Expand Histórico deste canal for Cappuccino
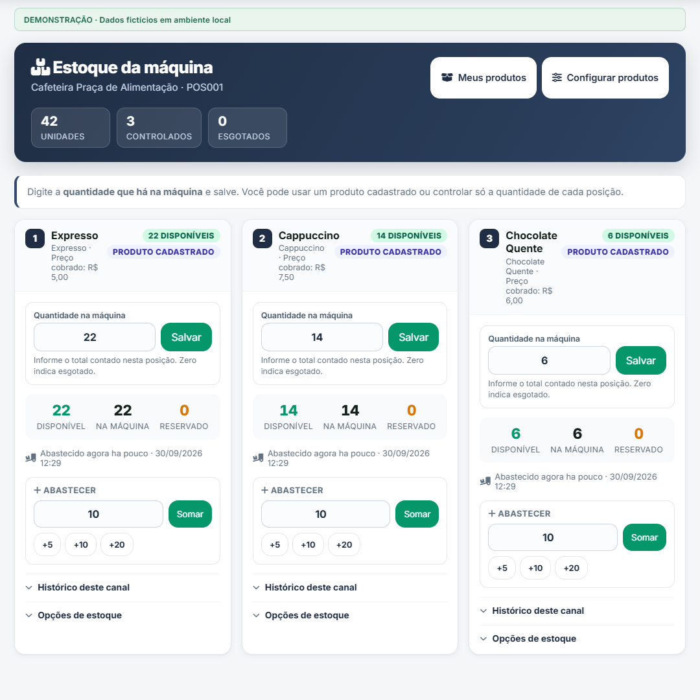Screen dimensions: 700x700 [350, 587]
